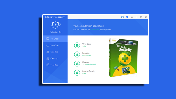Click the Full Check monitor icon
The height and width of the screenshot is (99, 176).
pyautogui.click(x=48, y=39)
